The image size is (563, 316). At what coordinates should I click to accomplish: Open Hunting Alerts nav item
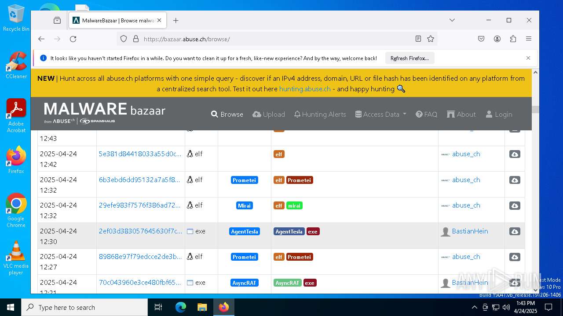pos(320,114)
